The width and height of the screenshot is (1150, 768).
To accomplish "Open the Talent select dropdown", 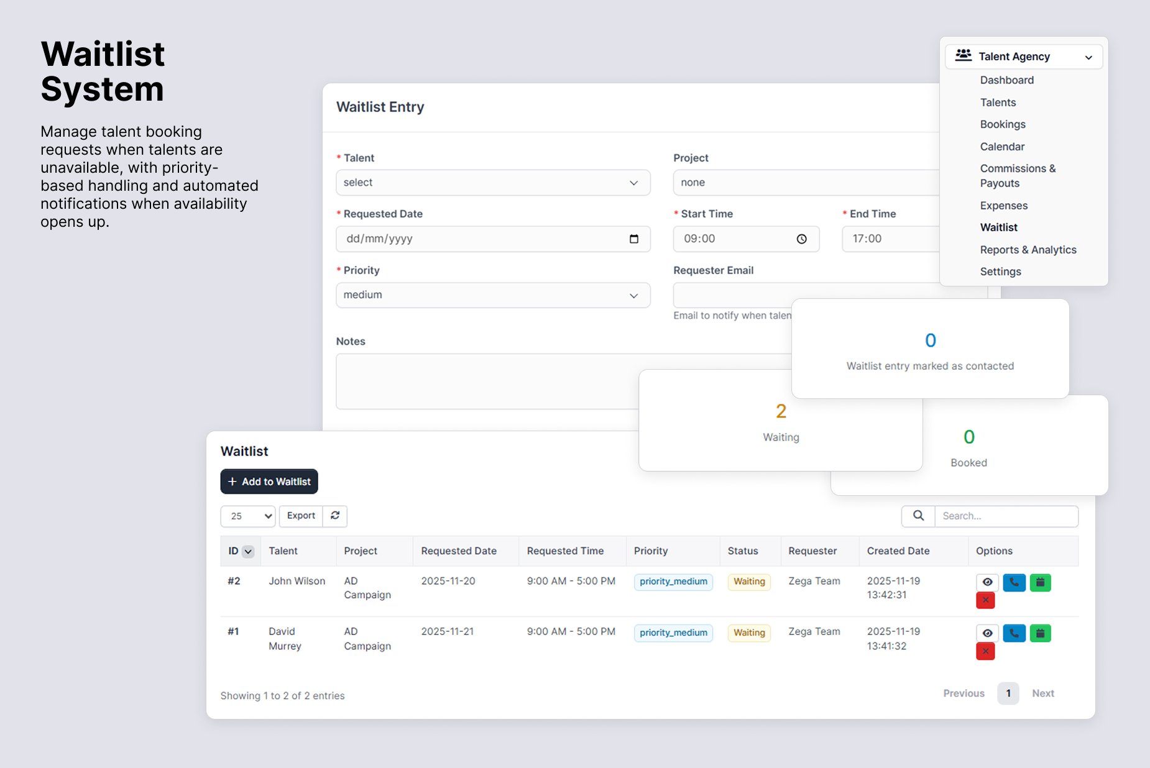I will pyautogui.click(x=493, y=183).
